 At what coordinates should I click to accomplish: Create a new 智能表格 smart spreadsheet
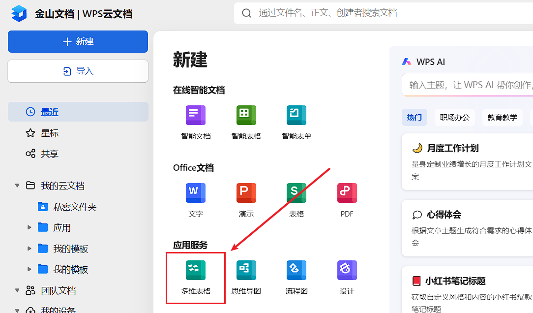[246, 123]
